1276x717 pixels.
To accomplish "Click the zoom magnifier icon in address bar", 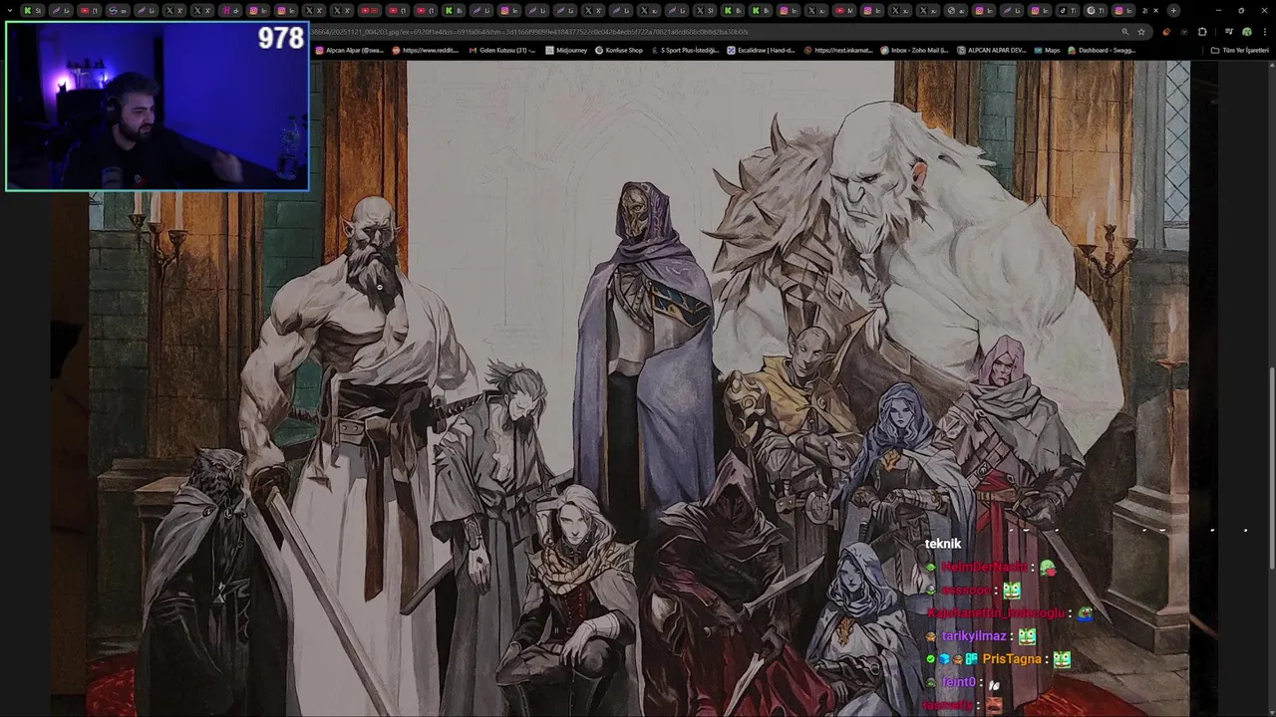I will [1124, 32].
